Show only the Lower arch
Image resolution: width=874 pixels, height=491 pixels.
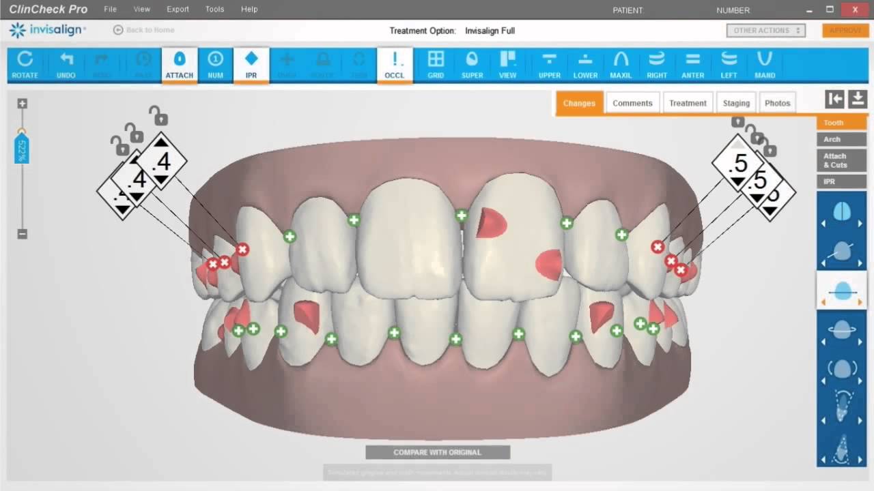pos(585,65)
